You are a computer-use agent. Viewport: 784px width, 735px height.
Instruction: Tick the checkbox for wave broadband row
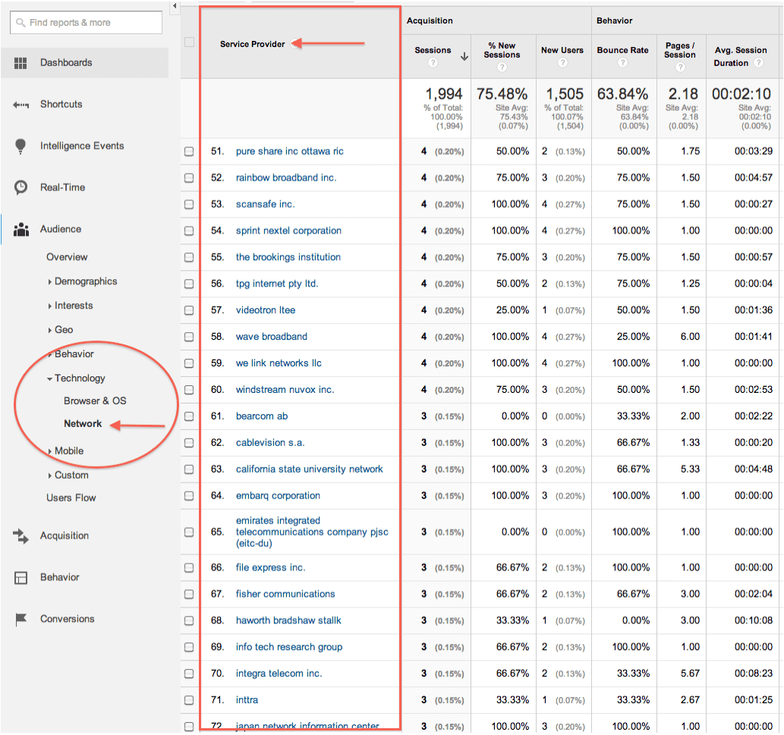pyautogui.click(x=189, y=337)
